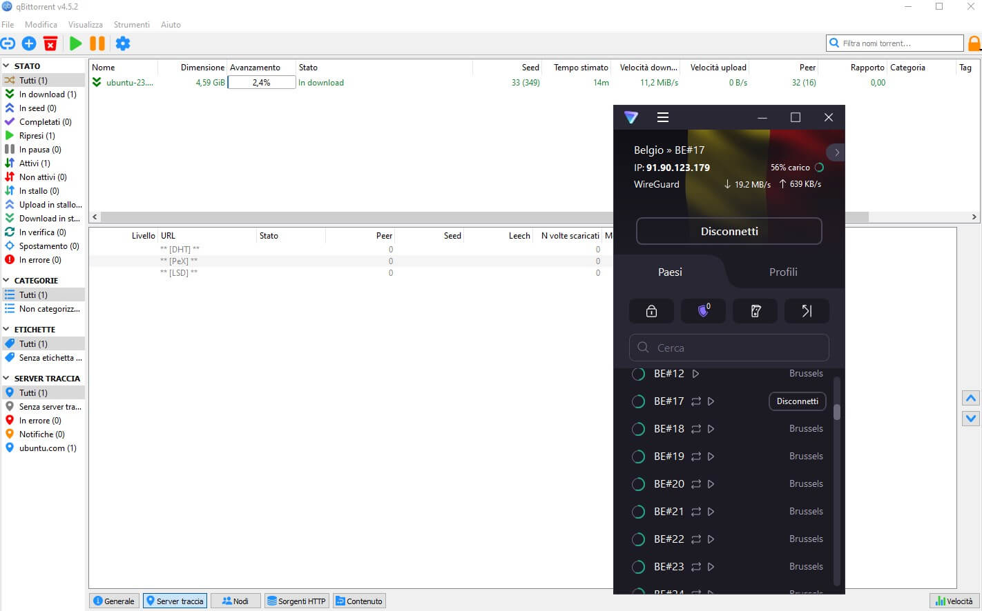Click the ubuntu torrent progress bar showing 2,4%
The image size is (982, 611).
[262, 83]
